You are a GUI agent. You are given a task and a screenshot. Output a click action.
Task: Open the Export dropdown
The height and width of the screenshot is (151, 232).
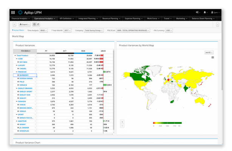point(25,25)
